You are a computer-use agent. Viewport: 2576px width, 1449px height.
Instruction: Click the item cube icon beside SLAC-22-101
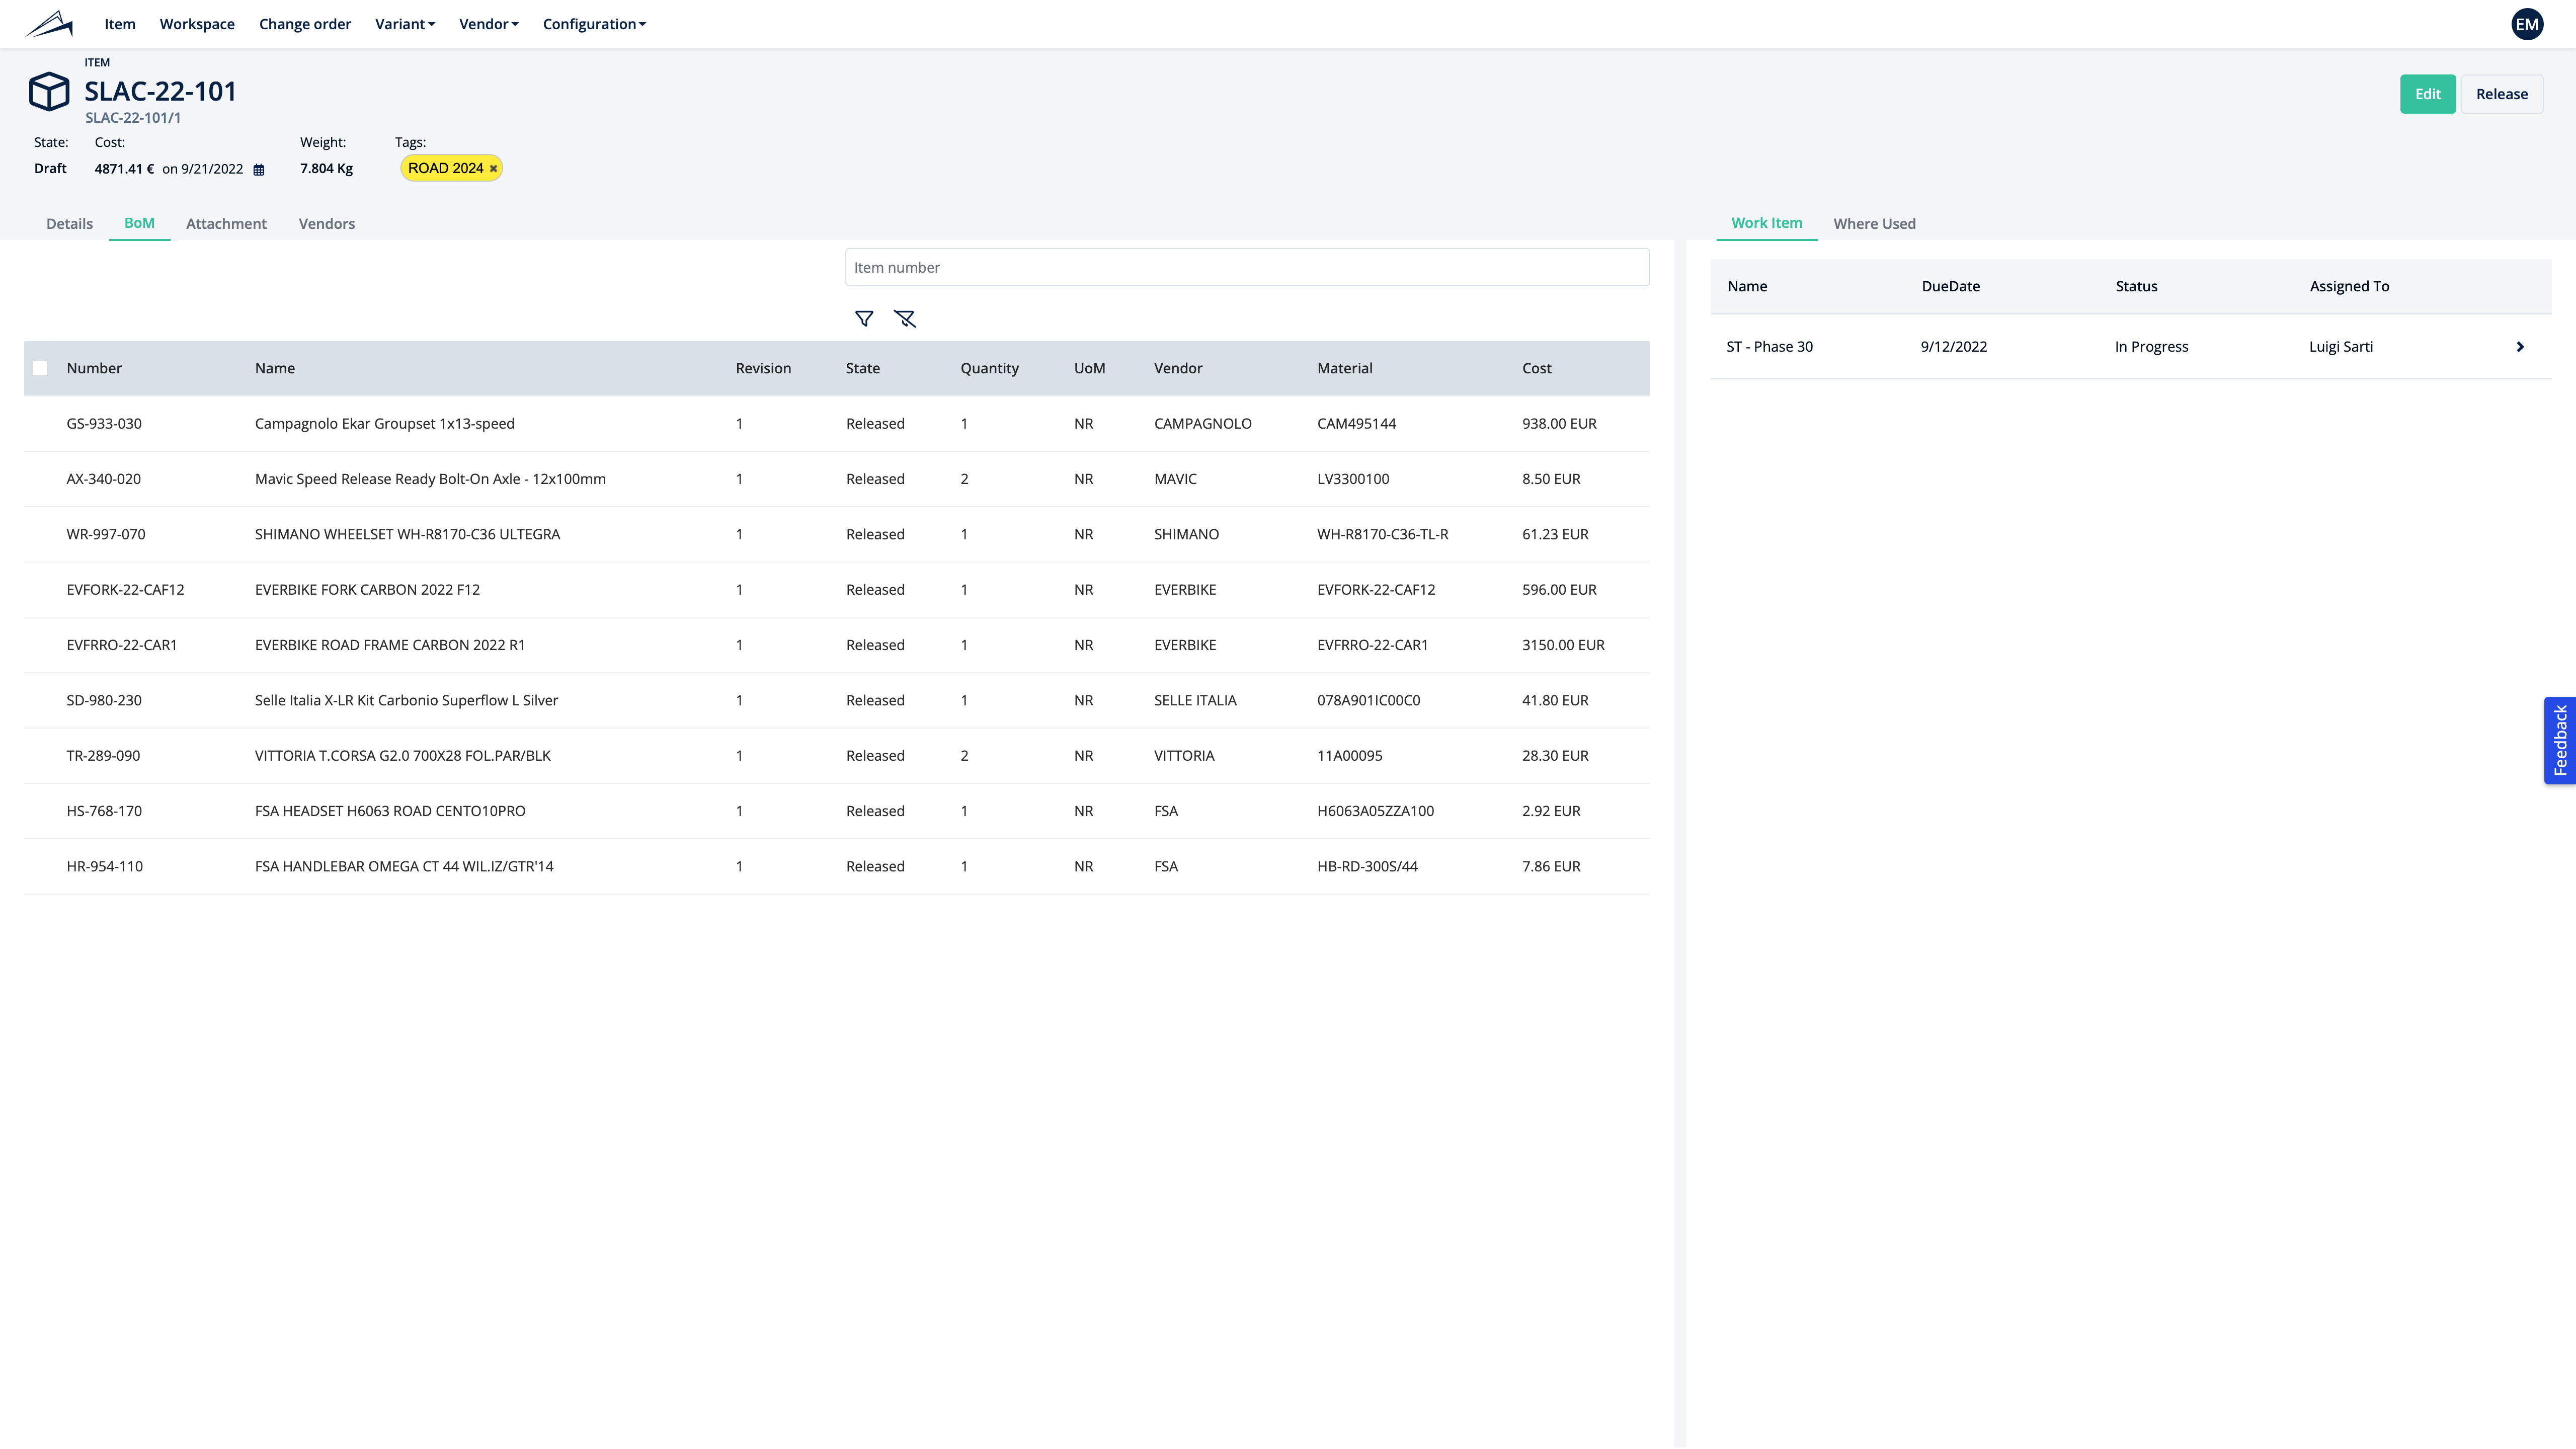point(48,92)
